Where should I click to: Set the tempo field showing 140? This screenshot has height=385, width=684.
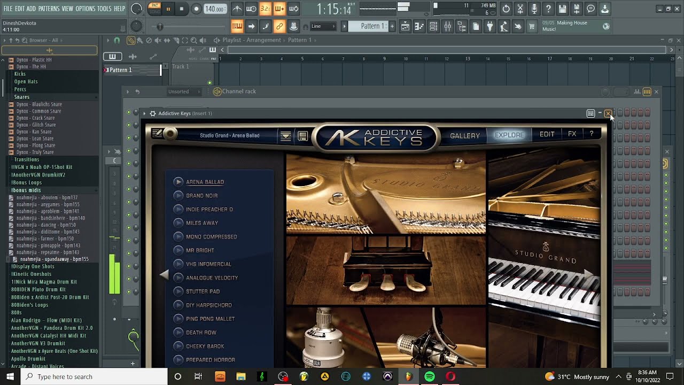pos(214,9)
